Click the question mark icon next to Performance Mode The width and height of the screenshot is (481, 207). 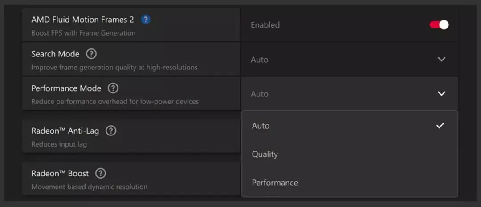(113, 88)
